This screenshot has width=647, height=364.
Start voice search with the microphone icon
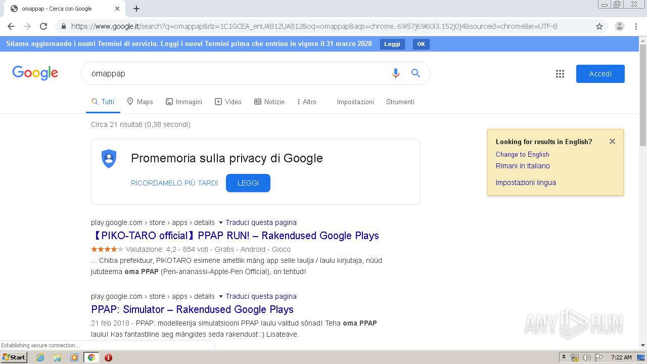396,73
